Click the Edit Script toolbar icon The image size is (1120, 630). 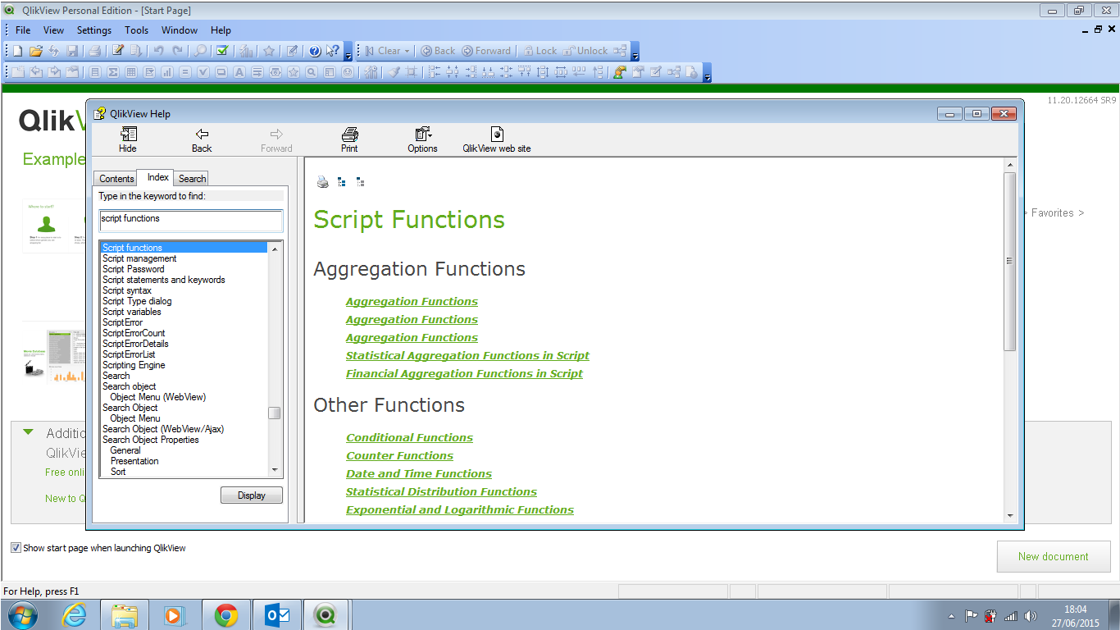[118, 51]
